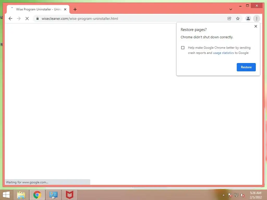267x200 pixels.
Task: Show hidden system tray icons
Action: (x=223, y=195)
